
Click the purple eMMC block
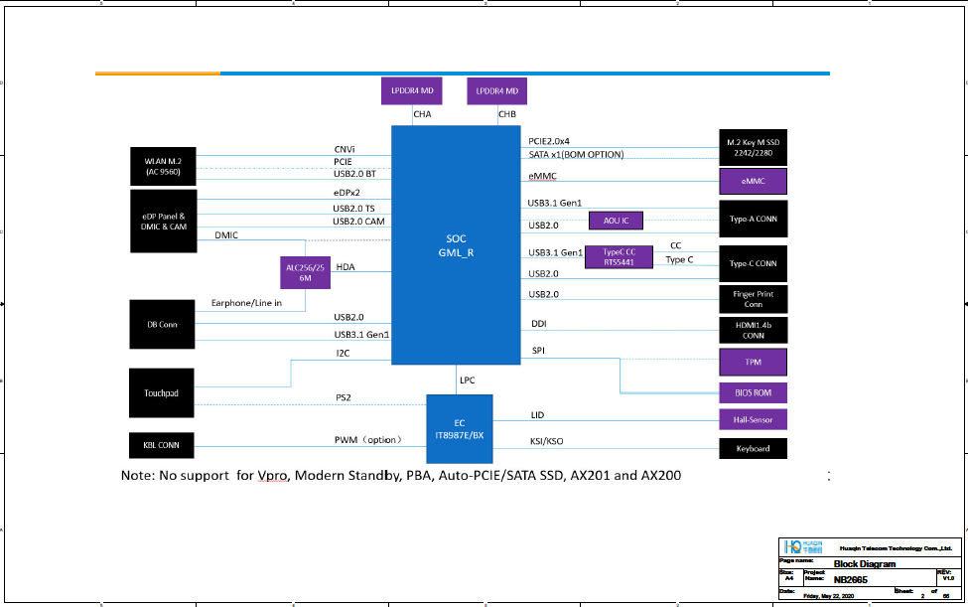click(753, 182)
